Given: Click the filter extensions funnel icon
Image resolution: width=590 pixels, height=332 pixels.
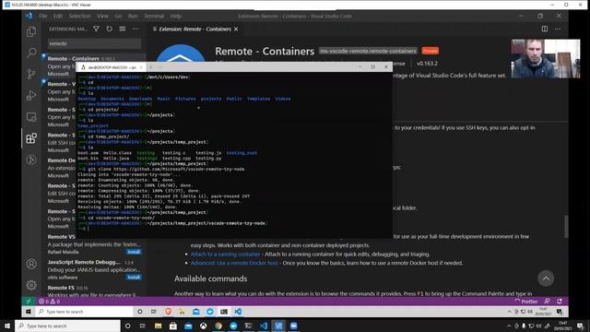Looking at the screenshot, I should pos(96,29).
